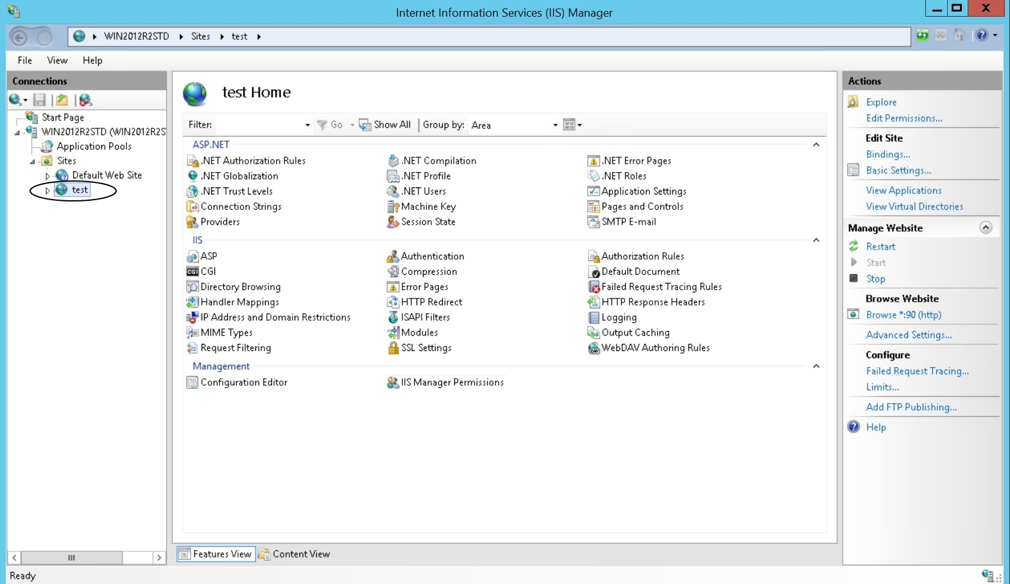The image size is (1010, 584).
Task: Click Add FTP Publishing link
Action: tap(911, 407)
